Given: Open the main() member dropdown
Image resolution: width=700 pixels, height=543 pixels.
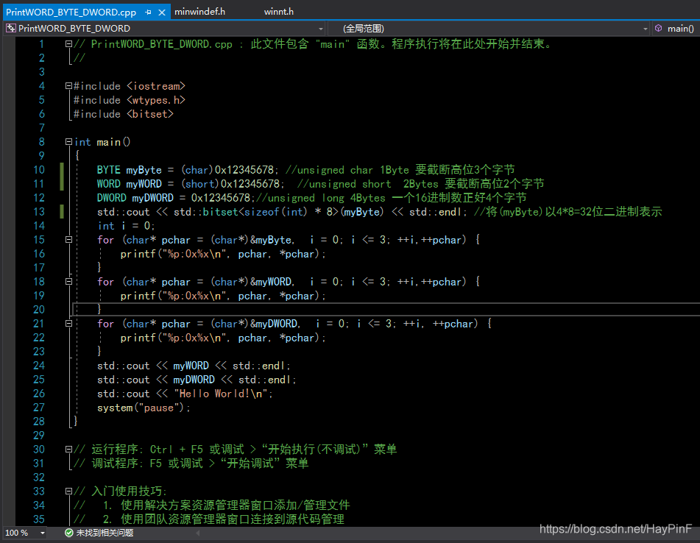Looking at the screenshot, I should click(675, 29).
